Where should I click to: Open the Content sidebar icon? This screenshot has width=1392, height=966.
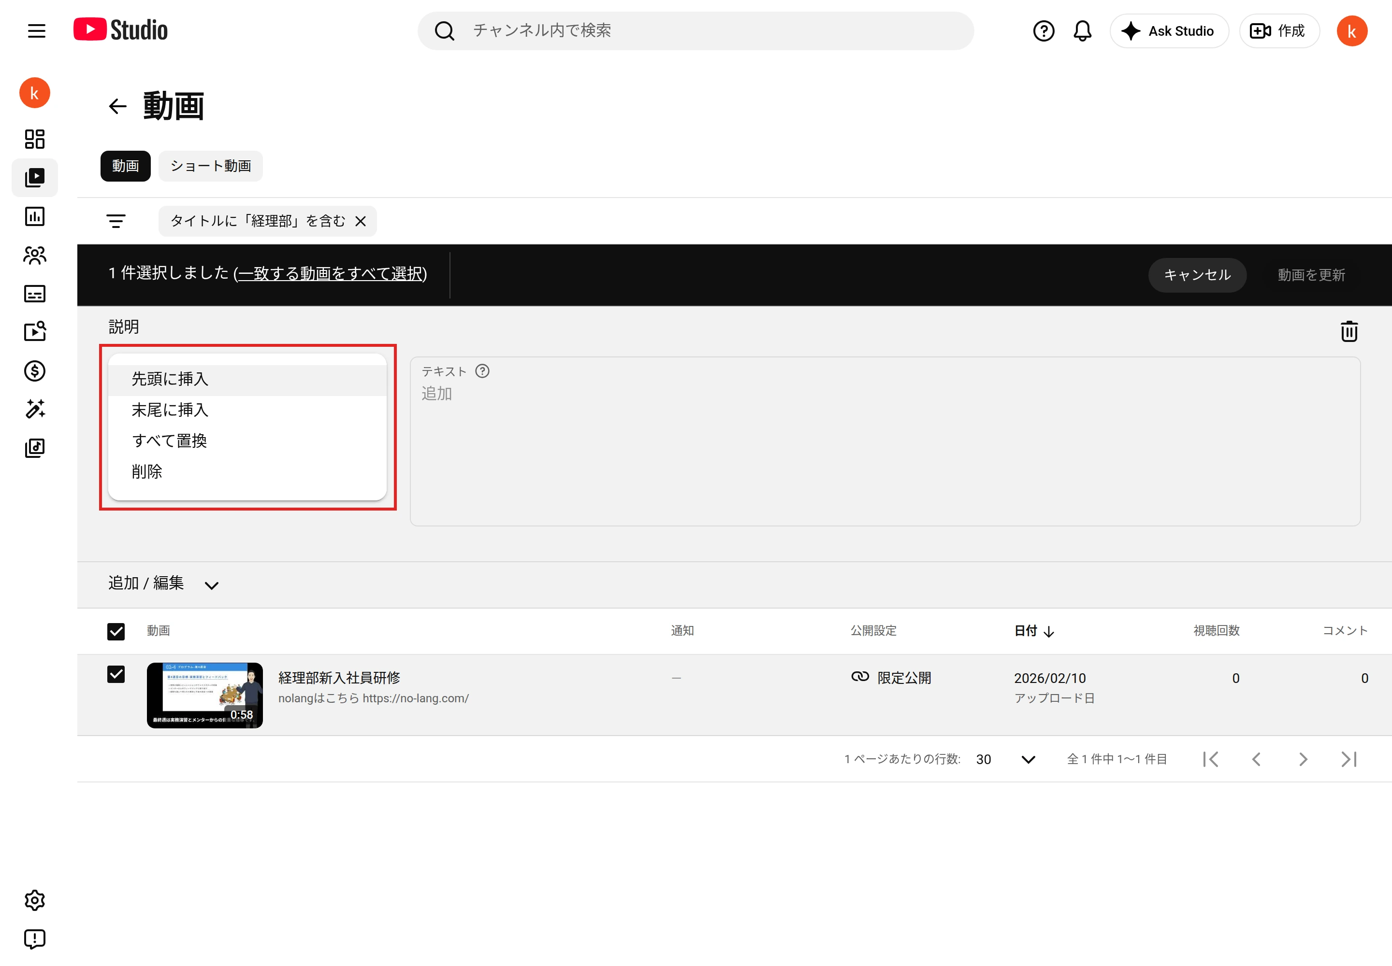pyautogui.click(x=34, y=177)
